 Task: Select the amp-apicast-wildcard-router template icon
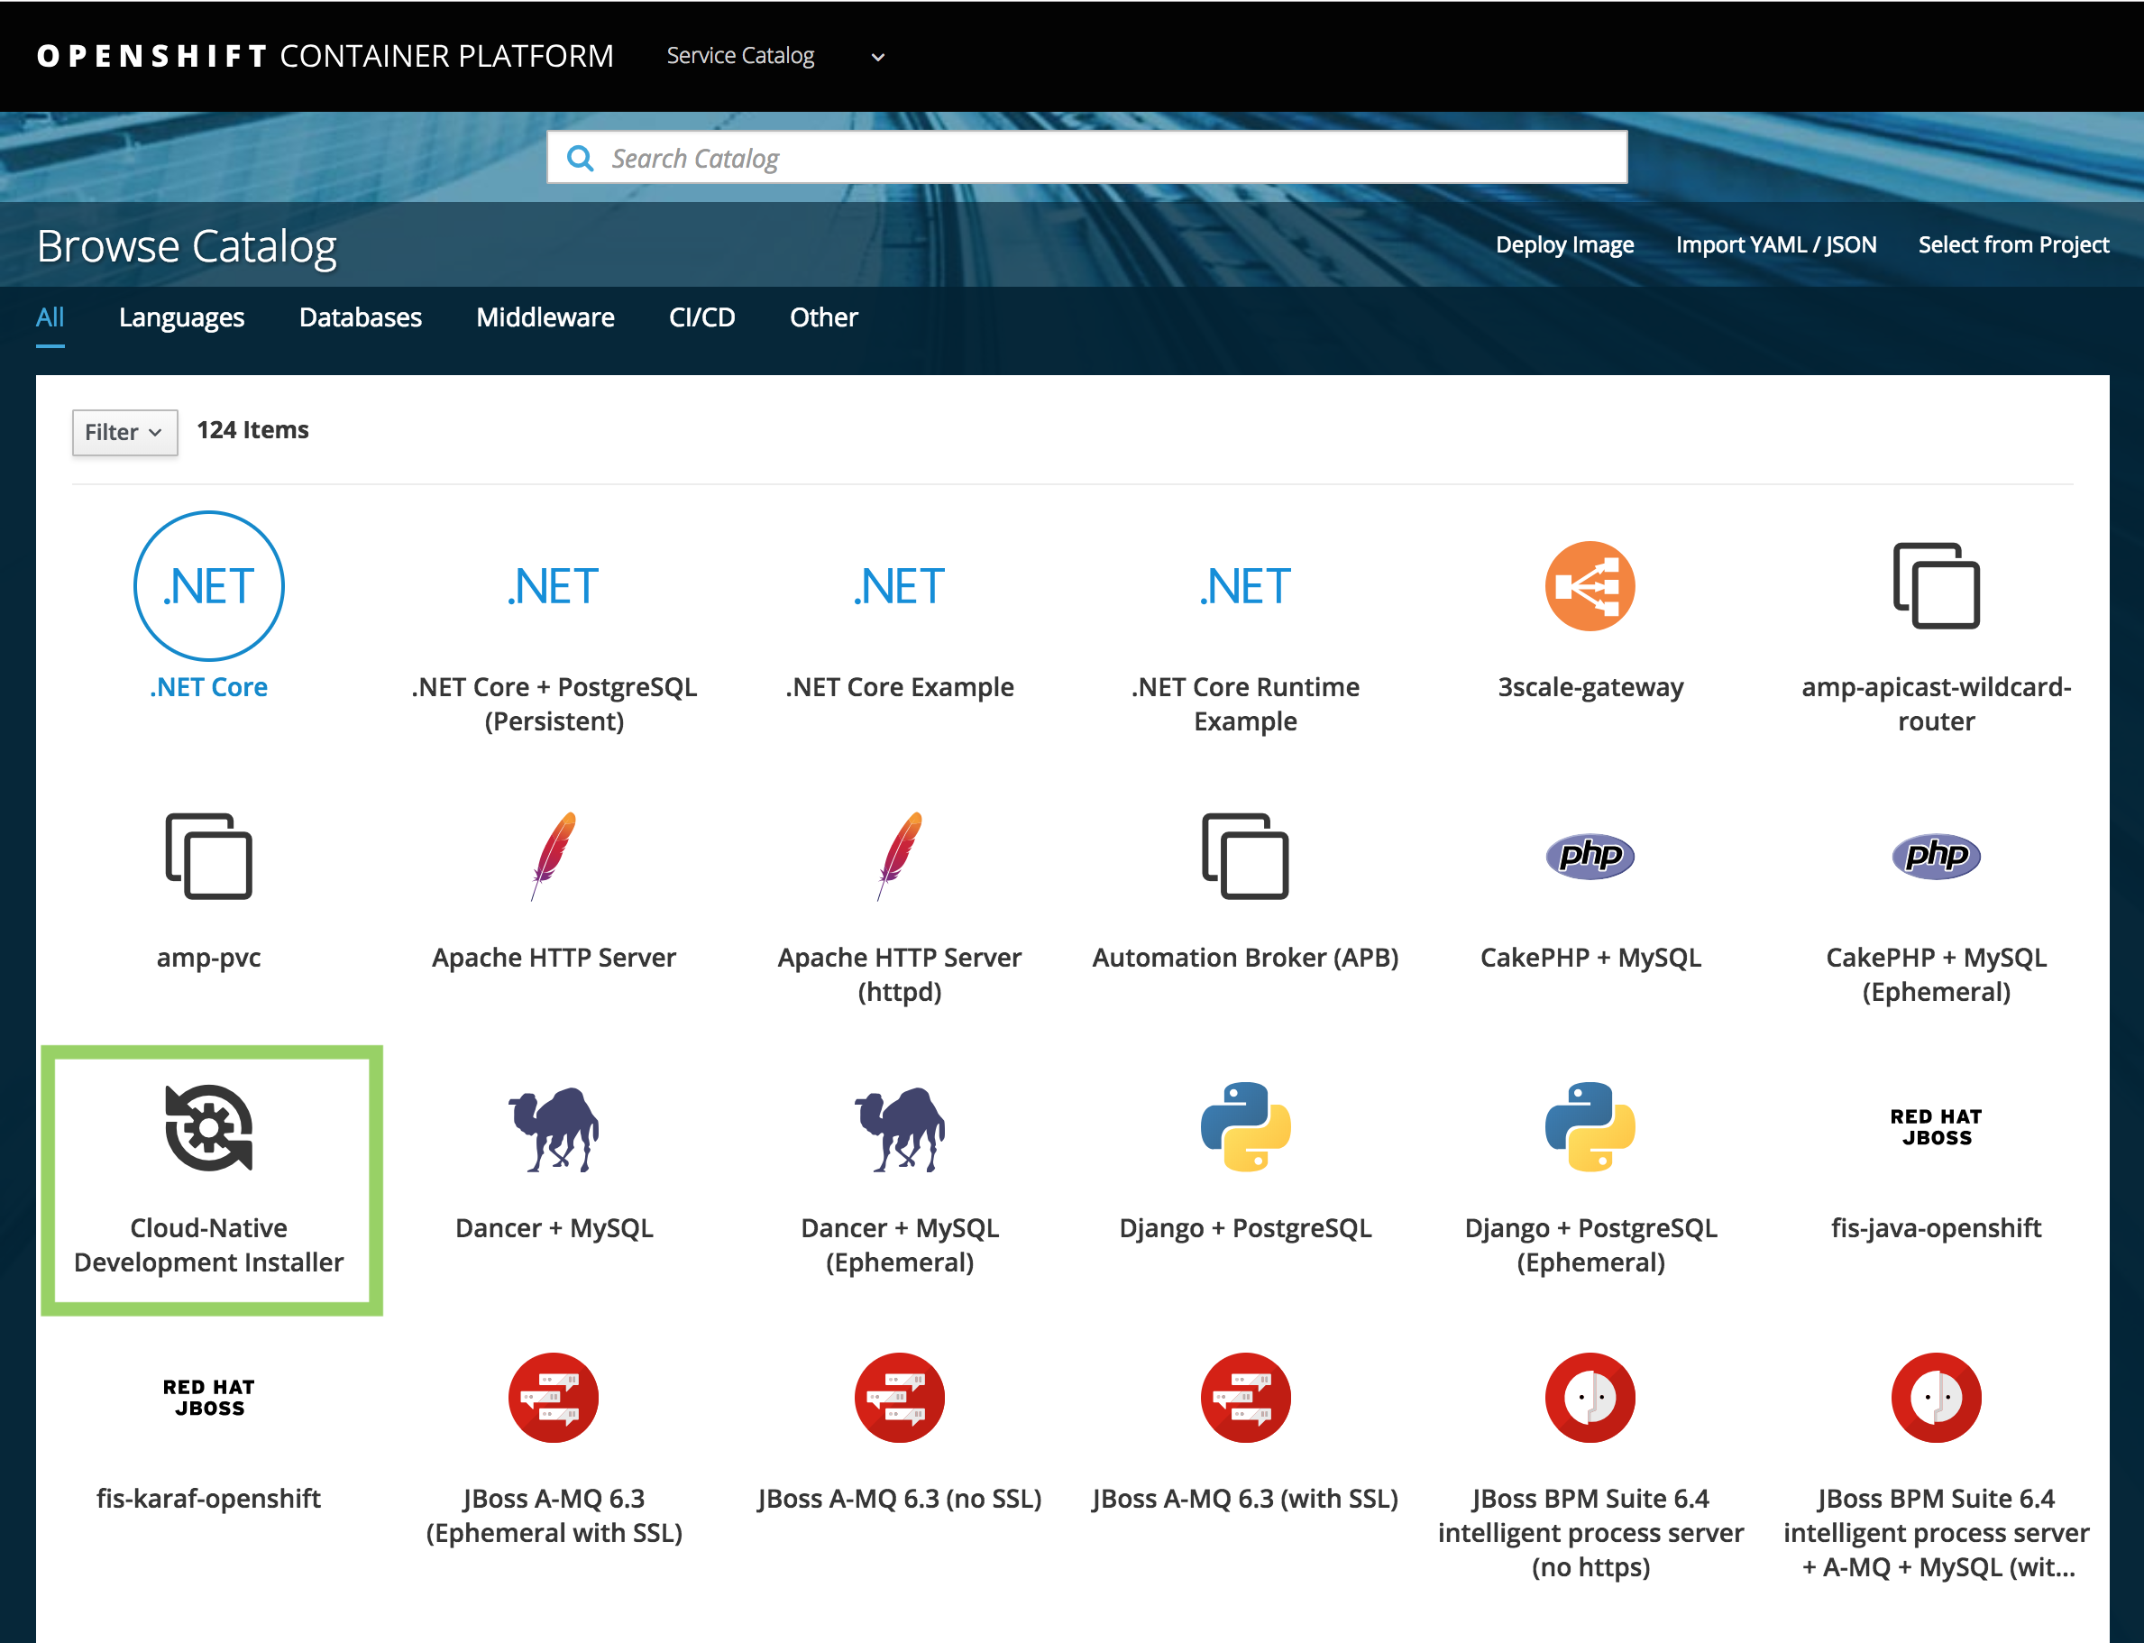(1936, 586)
